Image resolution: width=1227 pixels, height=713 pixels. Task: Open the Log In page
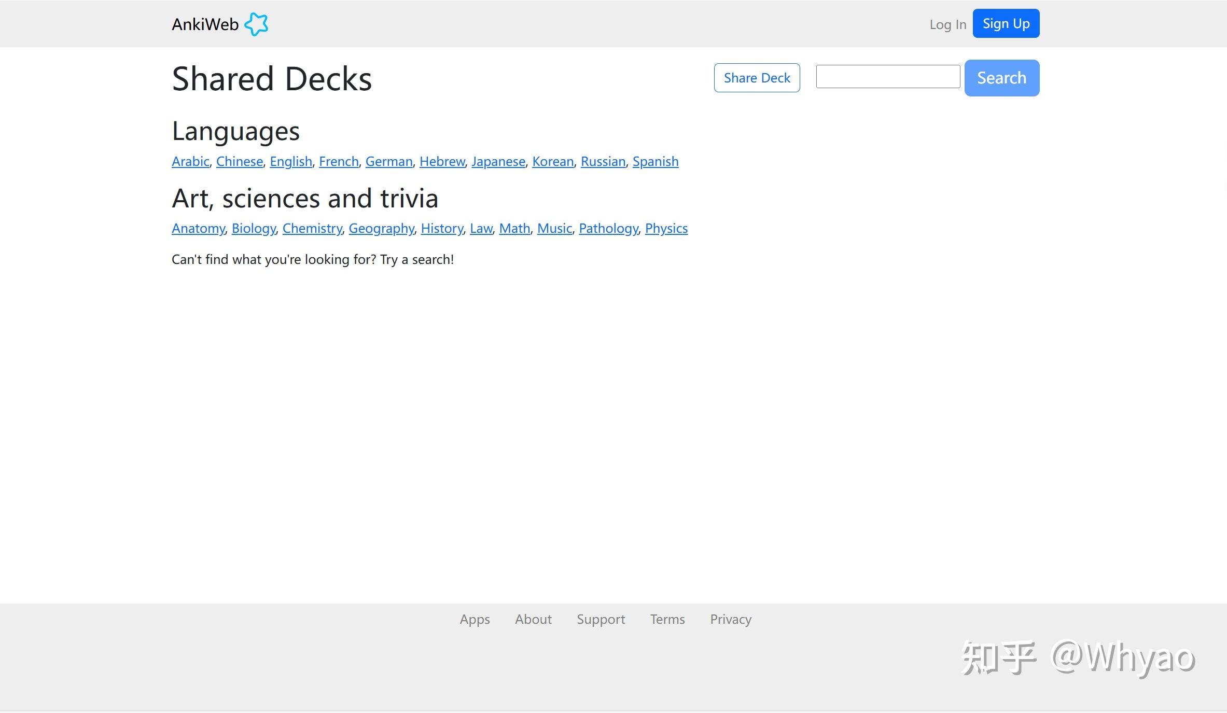point(947,24)
